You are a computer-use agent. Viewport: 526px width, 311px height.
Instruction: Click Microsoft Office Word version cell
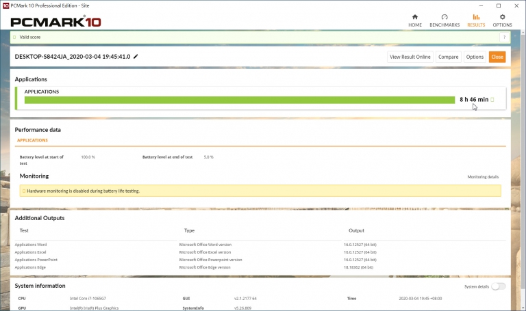pos(205,245)
